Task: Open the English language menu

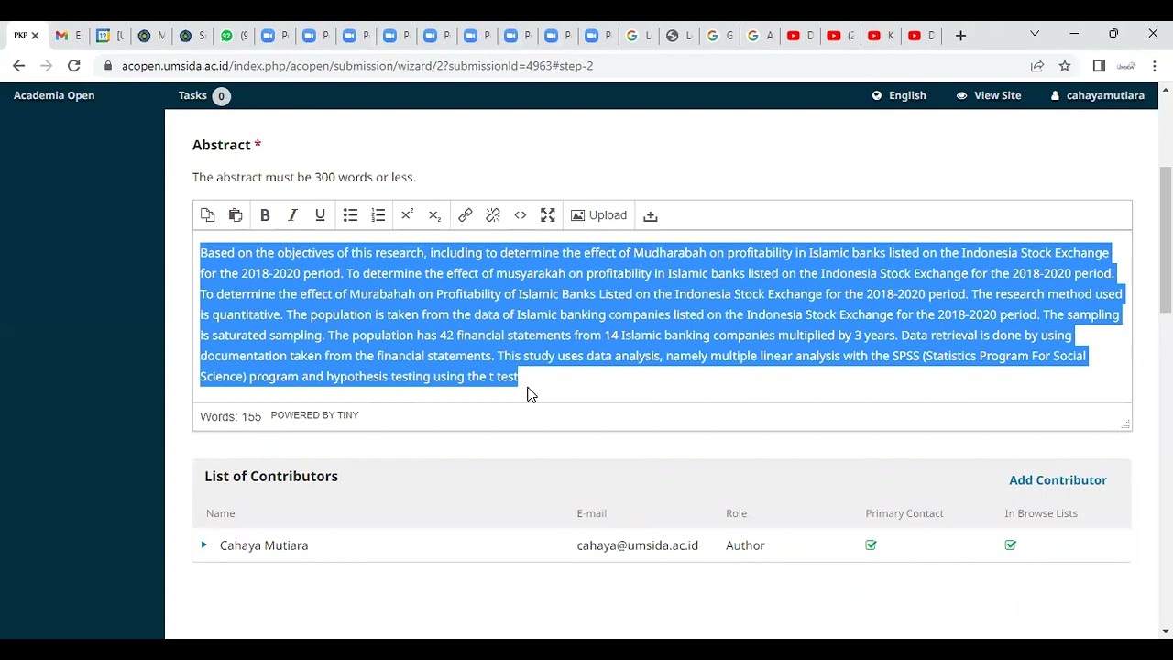Action: (x=899, y=95)
